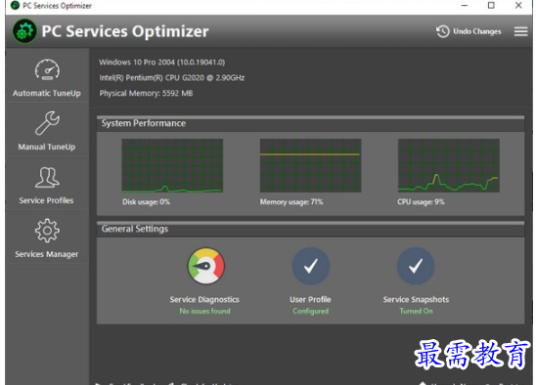
Task: Open the Service Profiles users icon
Action: pos(47,177)
